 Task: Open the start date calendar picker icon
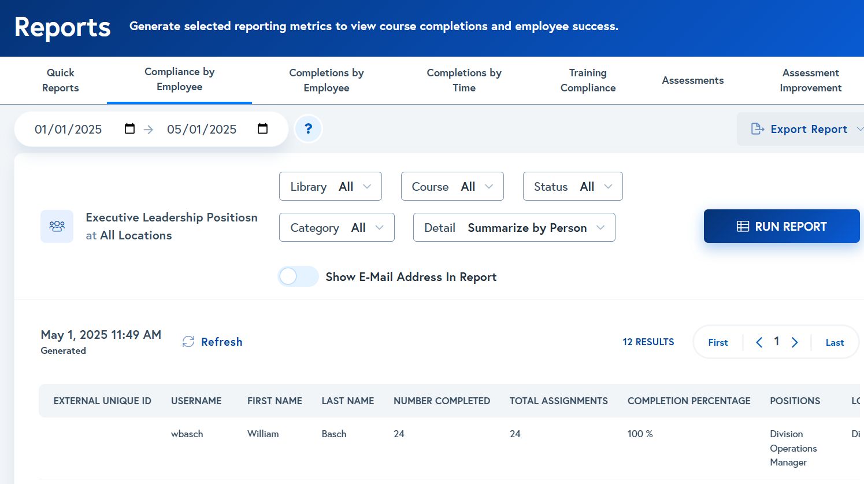click(x=129, y=128)
